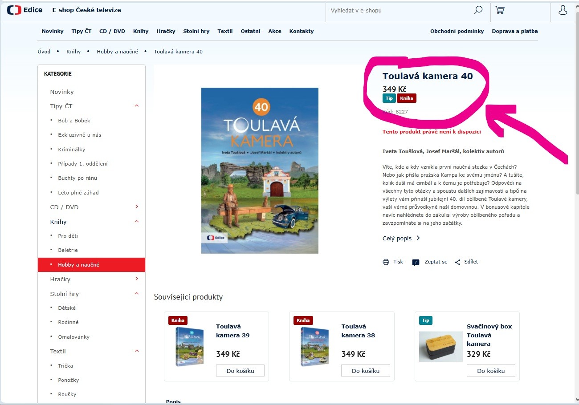Click in the Vyhledat v e-shopu search field
Screen dimensions: 579x405
tap(401, 10)
